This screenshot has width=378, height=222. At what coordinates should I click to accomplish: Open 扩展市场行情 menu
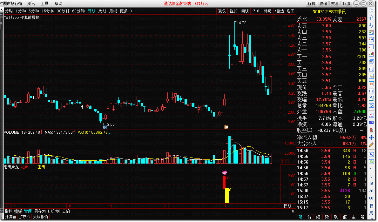point(11,3)
